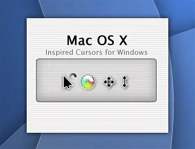
Task: Select the small gray busy spinner beside arrow
Action: 73,75
